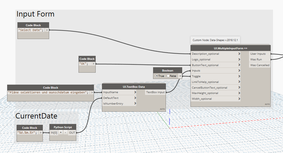
Task: Click the OUT port of Python Script
Action: click(72, 132)
